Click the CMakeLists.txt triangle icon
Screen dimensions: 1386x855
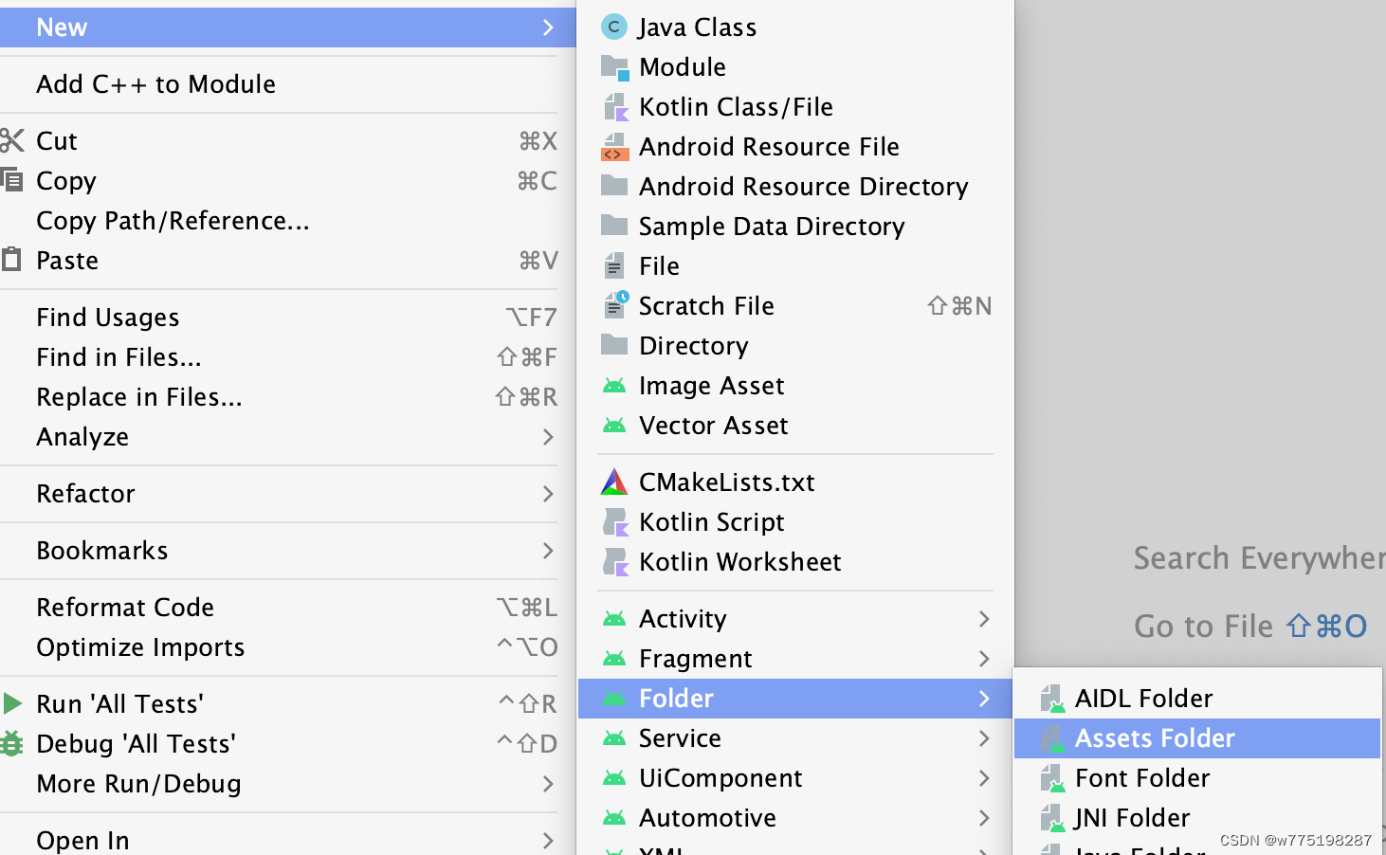pos(614,482)
